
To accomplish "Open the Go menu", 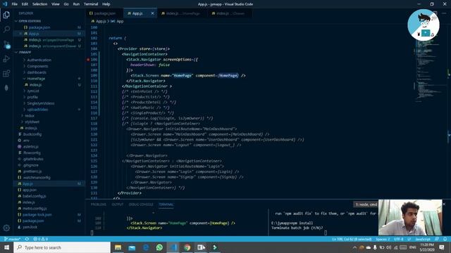I will pyautogui.click(x=66, y=4).
